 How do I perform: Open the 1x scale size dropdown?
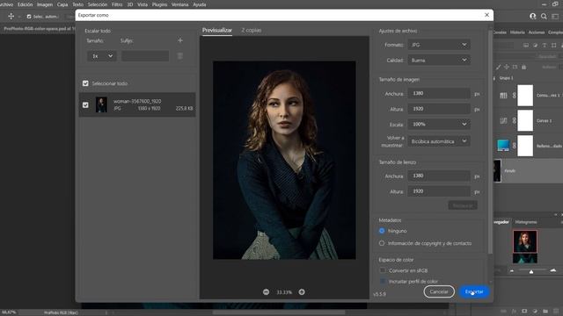click(102, 56)
